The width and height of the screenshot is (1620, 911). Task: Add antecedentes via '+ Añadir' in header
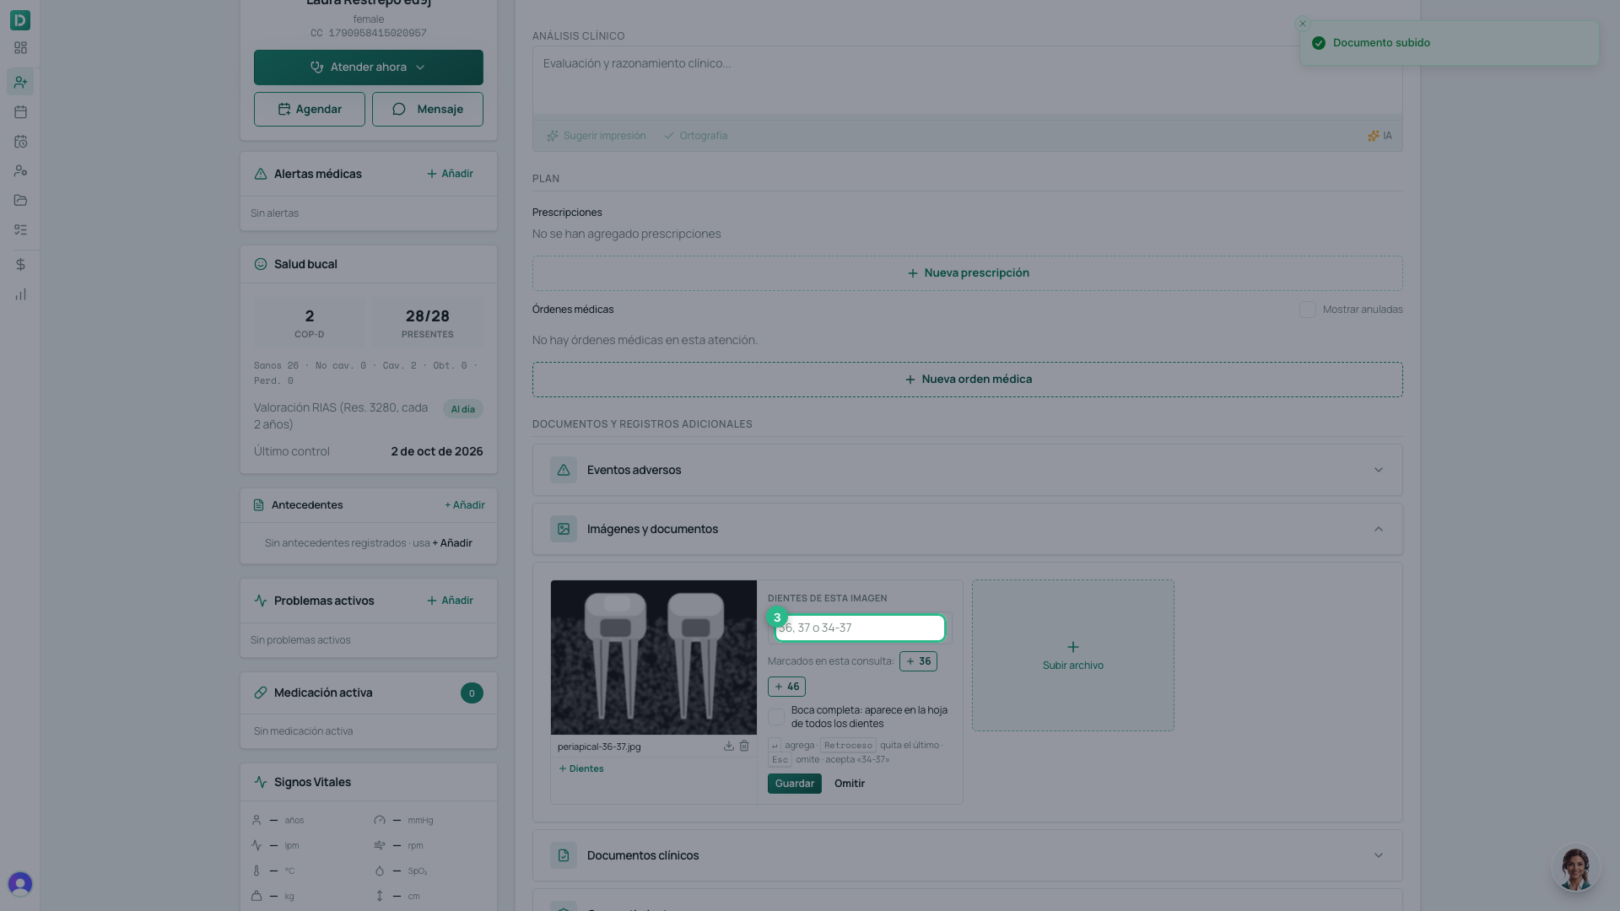[465, 505]
